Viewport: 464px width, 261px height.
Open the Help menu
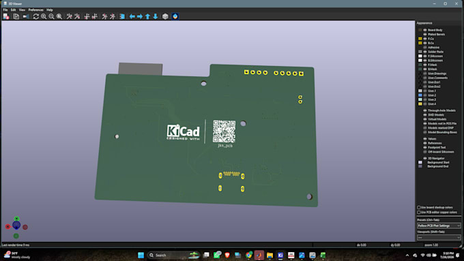(x=50, y=10)
